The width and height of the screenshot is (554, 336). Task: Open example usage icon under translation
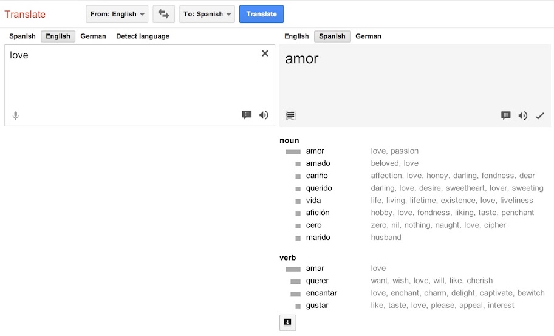pos(505,115)
